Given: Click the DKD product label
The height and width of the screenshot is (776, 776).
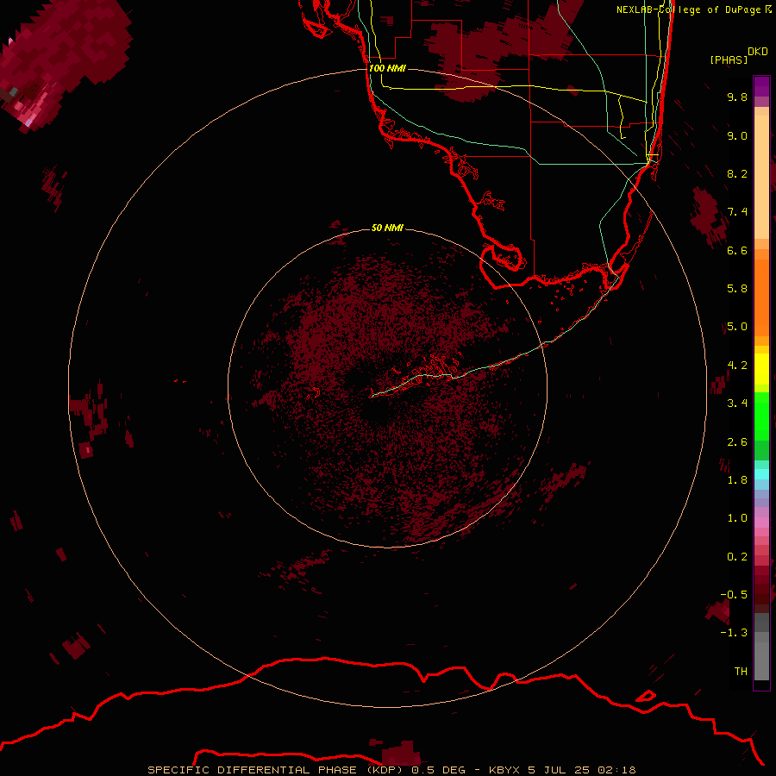Looking at the screenshot, I should pyautogui.click(x=758, y=52).
